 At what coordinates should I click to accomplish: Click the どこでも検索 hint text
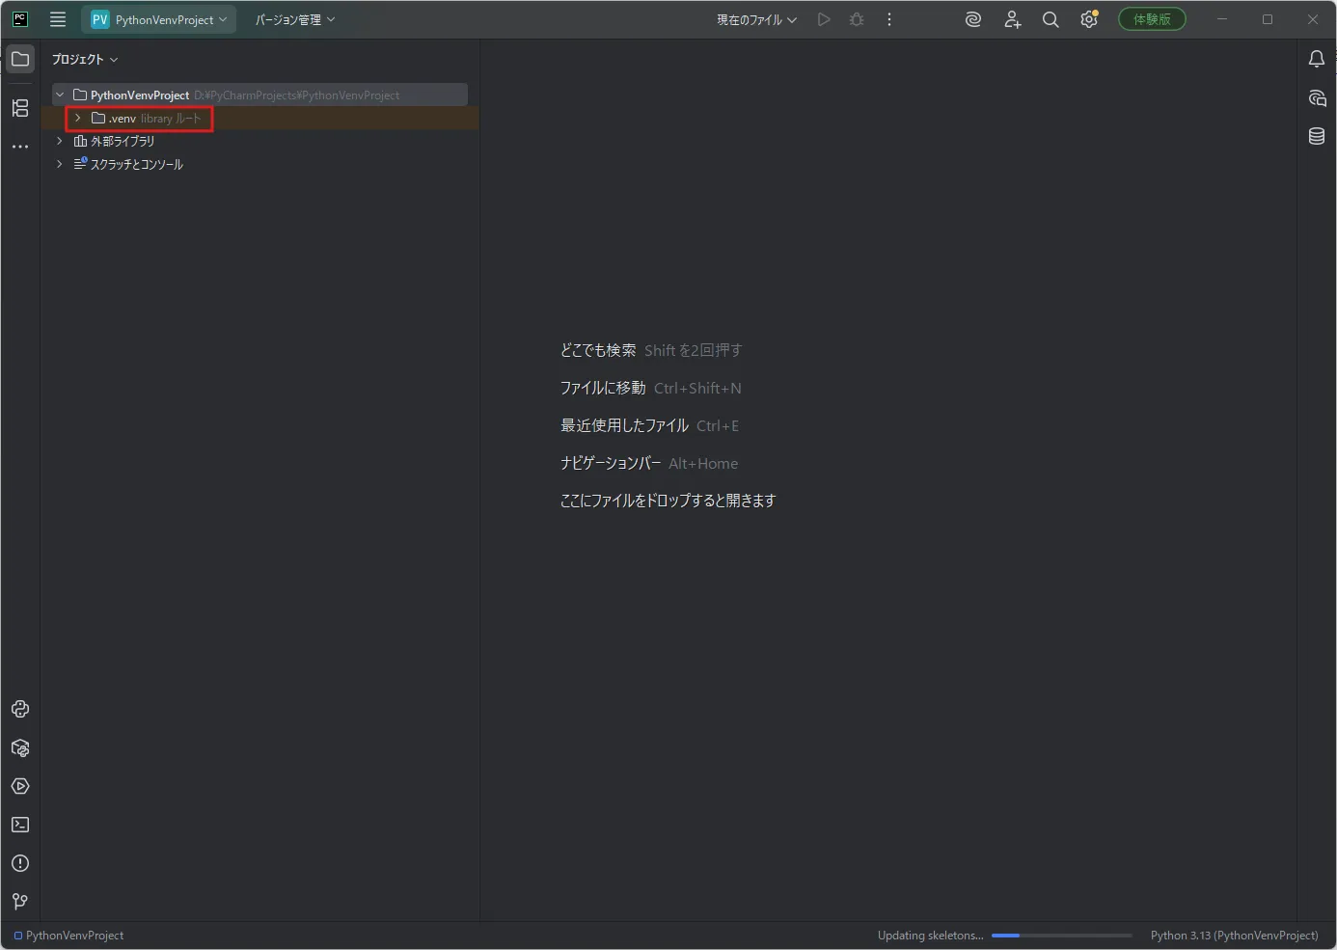tap(598, 350)
